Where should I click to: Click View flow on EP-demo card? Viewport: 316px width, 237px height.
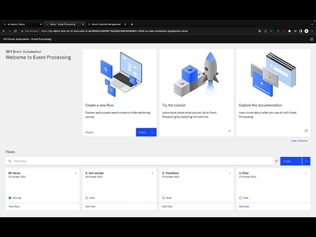[x=14, y=206]
